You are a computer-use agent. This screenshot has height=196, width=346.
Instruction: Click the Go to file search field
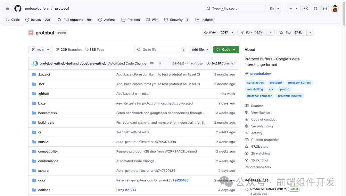coord(161,50)
